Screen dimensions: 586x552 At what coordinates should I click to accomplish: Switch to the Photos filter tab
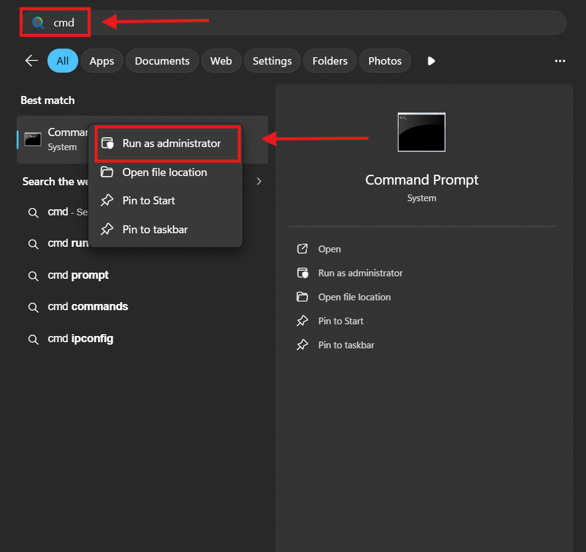[385, 61]
